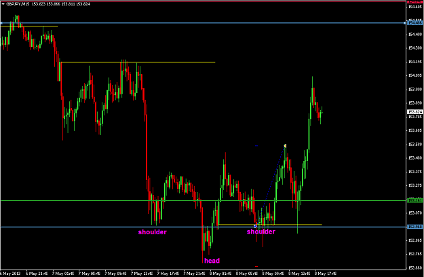Click the 153.275 price scale label
The image size is (424, 277).
click(415, 185)
